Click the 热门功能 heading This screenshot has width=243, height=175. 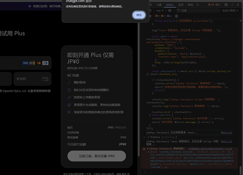[x=73, y=75]
